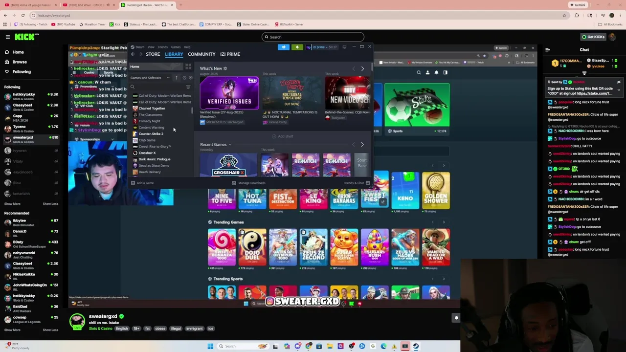Click the Windows Start button
626x352 pixels.
pos(210,346)
